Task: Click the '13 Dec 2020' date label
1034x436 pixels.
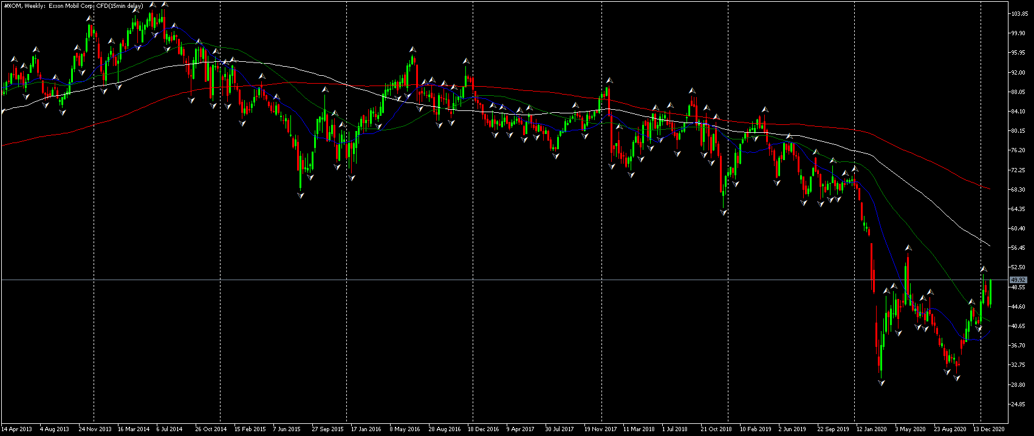Action: [989, 429]
